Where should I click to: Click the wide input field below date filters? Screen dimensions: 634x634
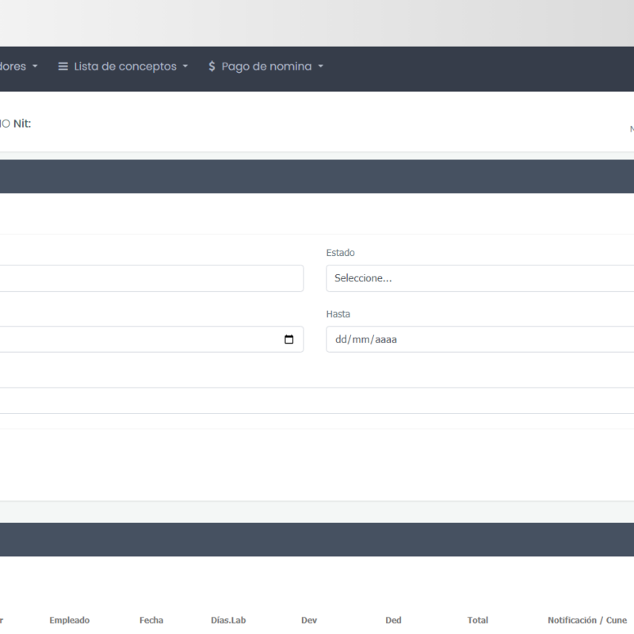pos(317,401)
